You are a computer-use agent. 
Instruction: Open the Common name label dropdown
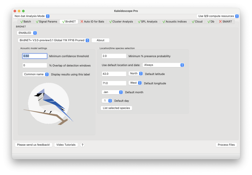pos(36,74)
